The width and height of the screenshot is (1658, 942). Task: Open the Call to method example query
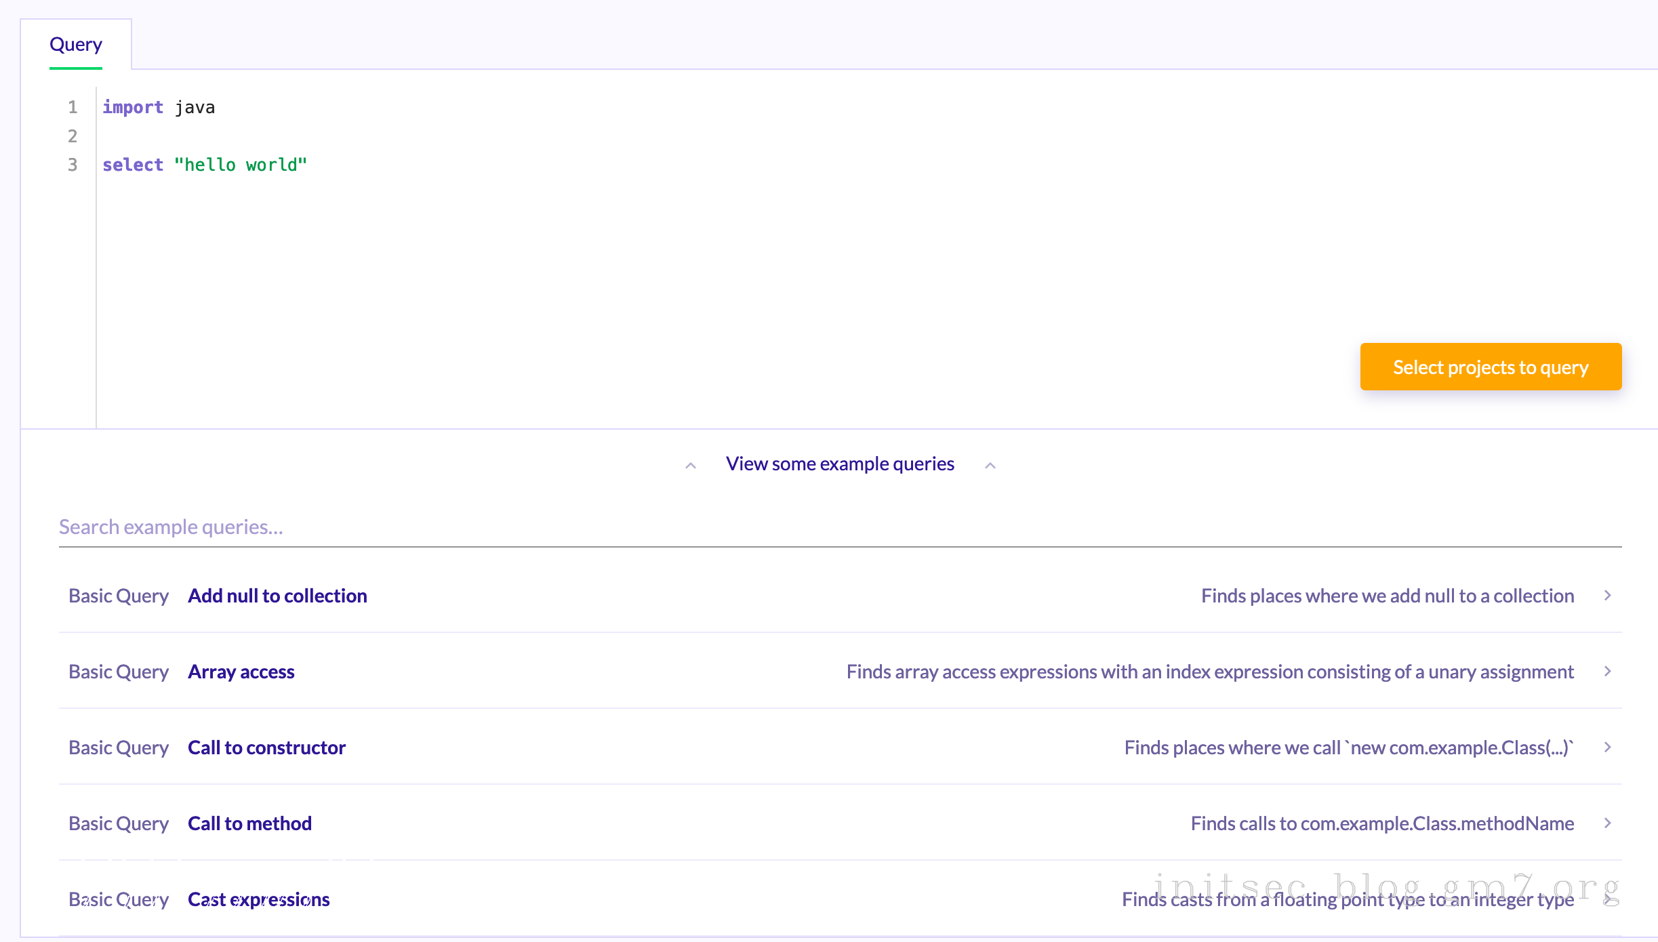[x=249, y=823]
